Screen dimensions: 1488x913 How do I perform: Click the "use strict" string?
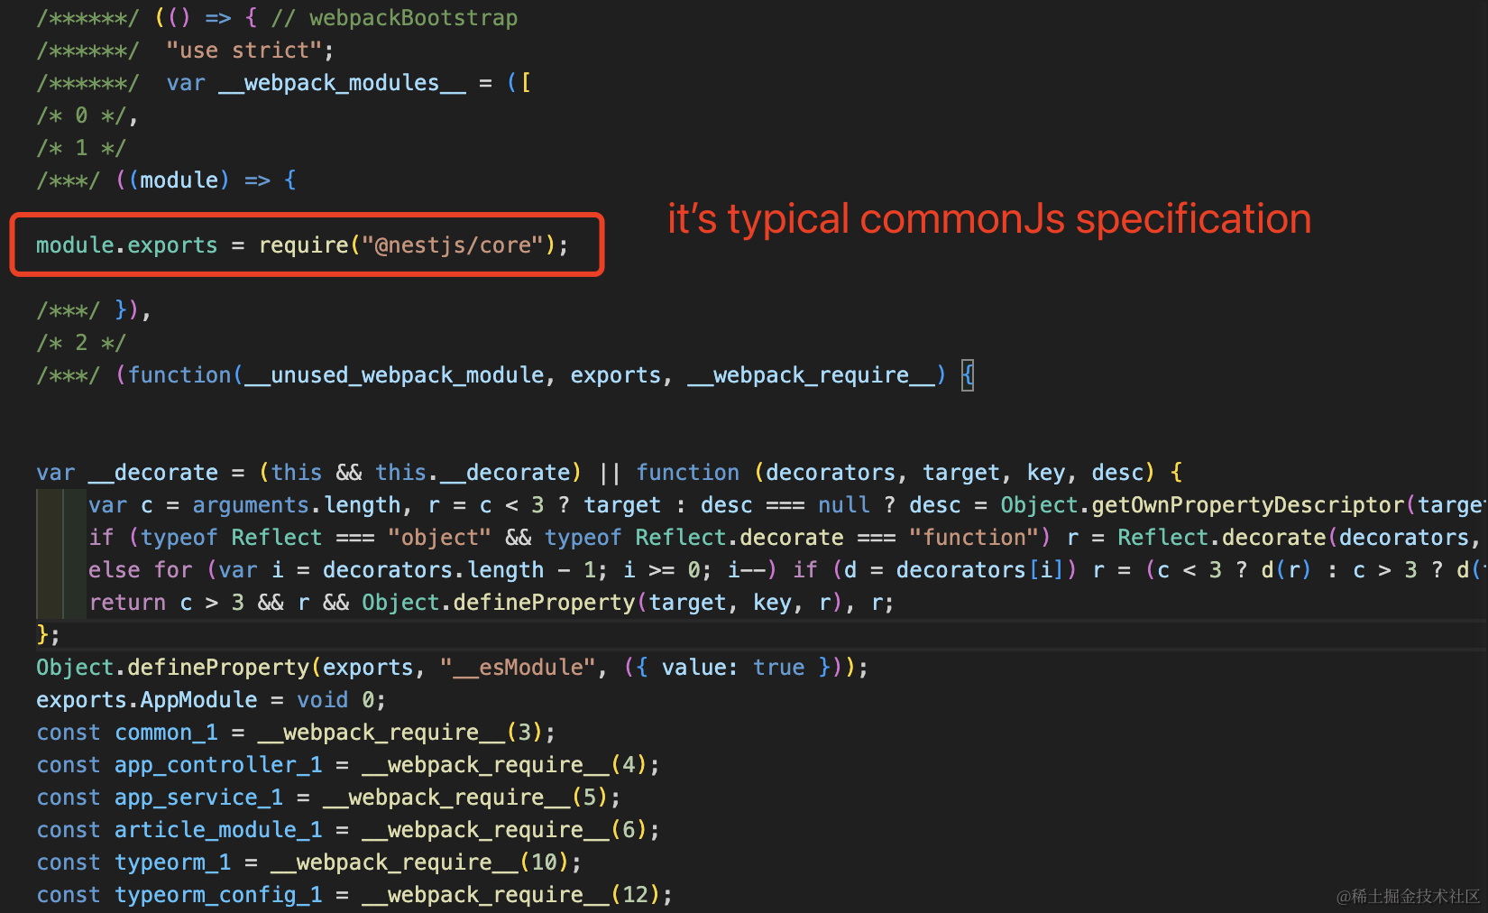[243, 51]
